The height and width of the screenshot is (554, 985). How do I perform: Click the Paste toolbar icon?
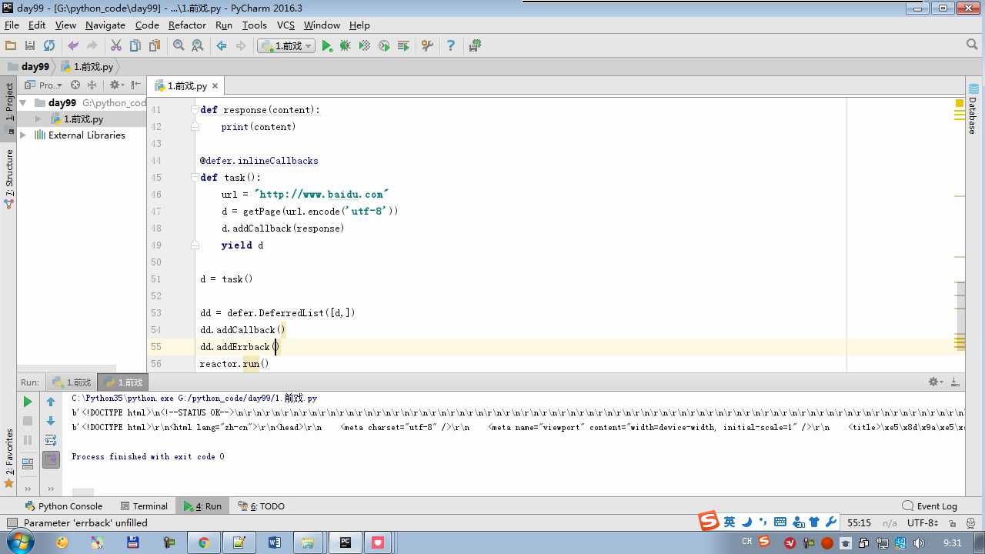154,46
